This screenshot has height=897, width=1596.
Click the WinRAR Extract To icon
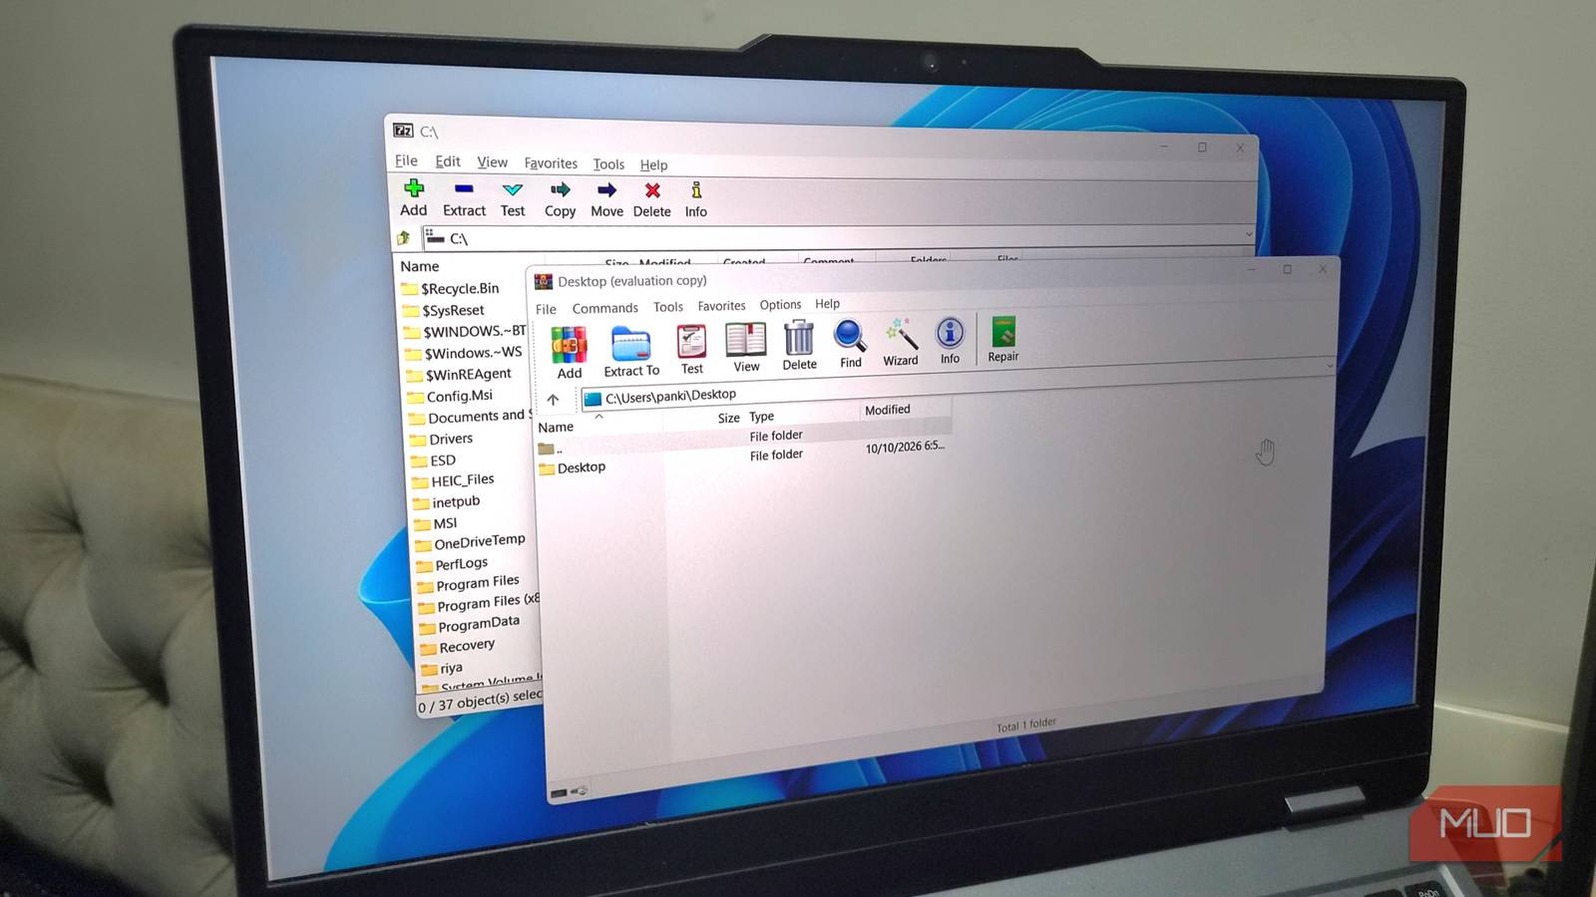(x=630, y=343)
